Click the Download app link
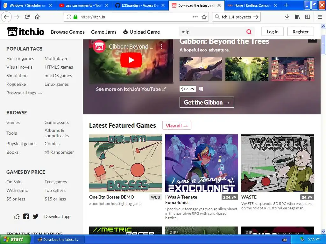This screenshot has height=244, width=326. [57, 216]
